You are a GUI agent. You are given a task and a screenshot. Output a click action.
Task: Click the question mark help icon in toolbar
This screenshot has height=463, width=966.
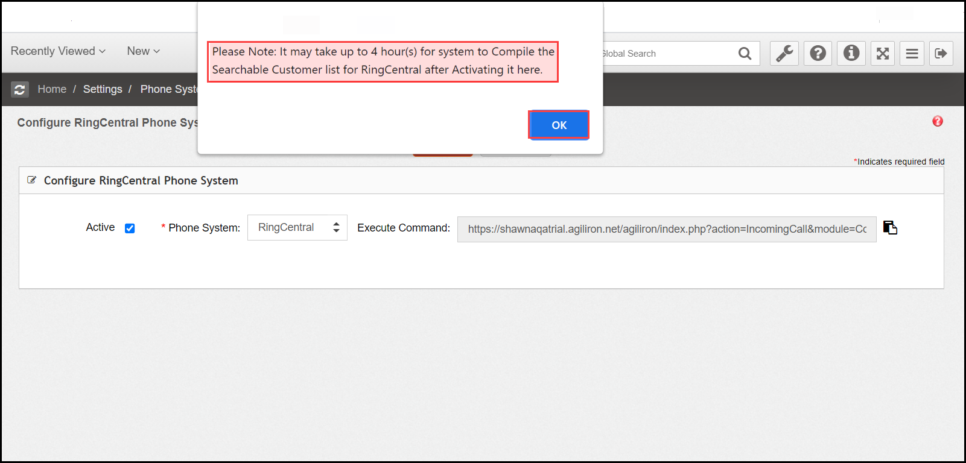point(818,54)
